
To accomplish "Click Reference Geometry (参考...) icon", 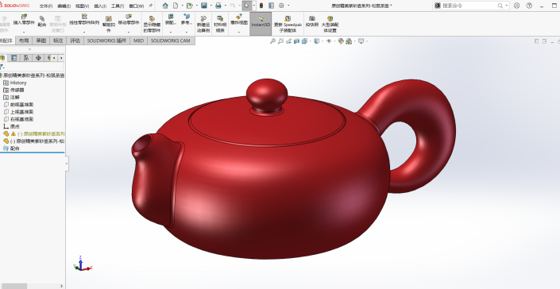I will [187, 17].
